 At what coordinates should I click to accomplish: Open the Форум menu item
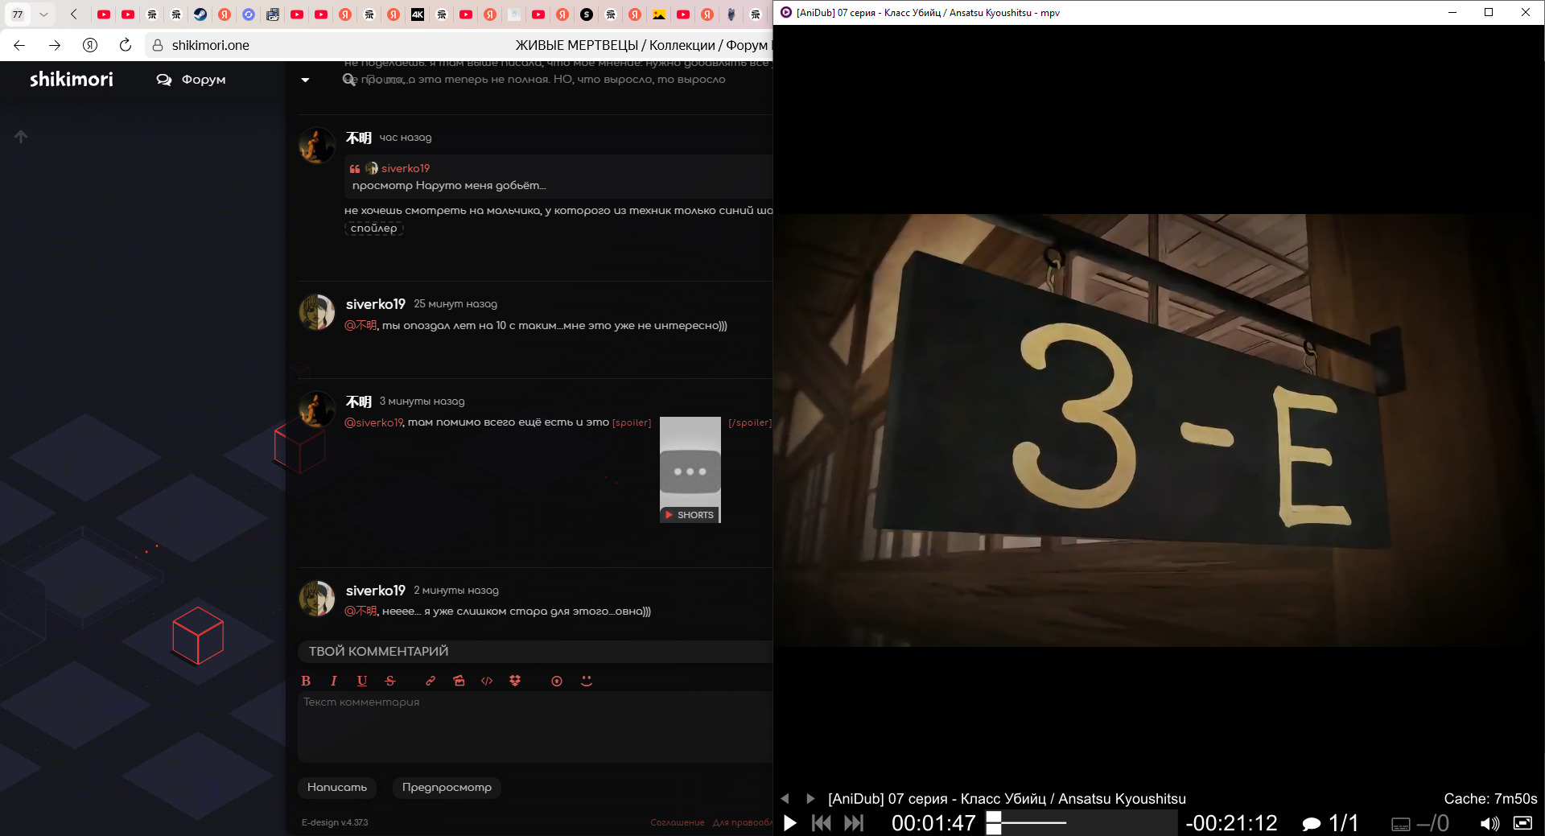tap(192, 80)
